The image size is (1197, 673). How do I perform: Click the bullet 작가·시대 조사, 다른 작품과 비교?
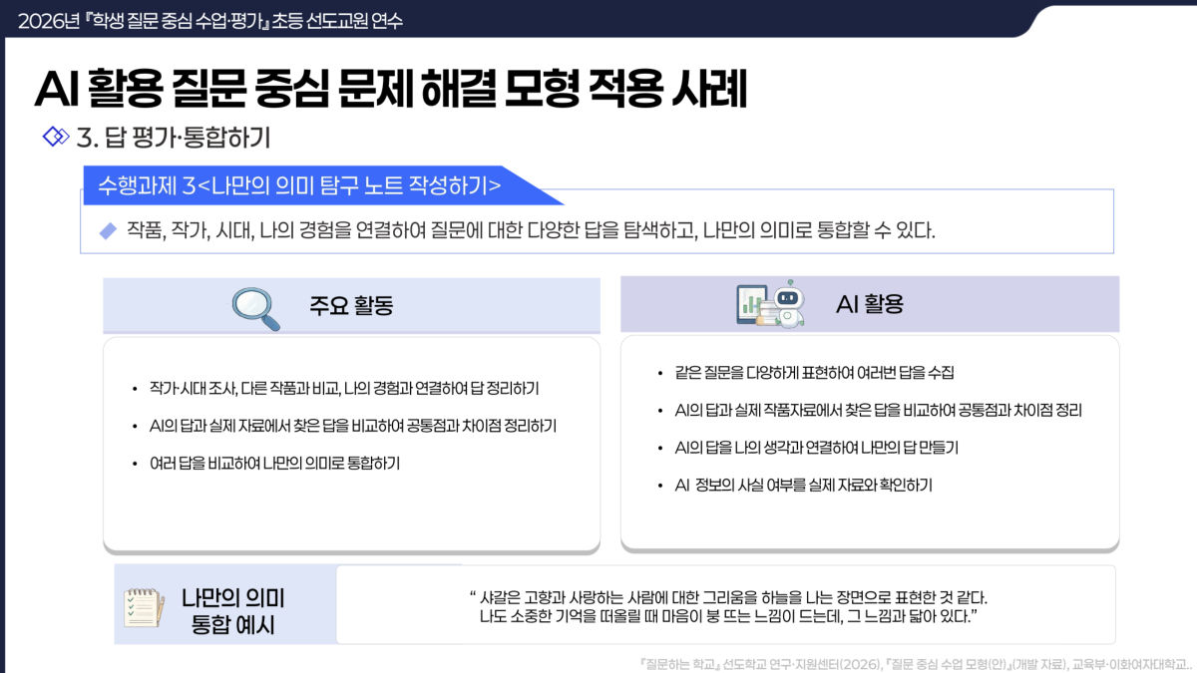click(x=344, y=388)
